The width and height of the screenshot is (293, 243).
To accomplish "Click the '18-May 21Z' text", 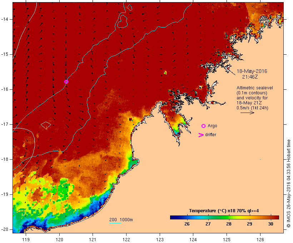I will tap(249, 103).
